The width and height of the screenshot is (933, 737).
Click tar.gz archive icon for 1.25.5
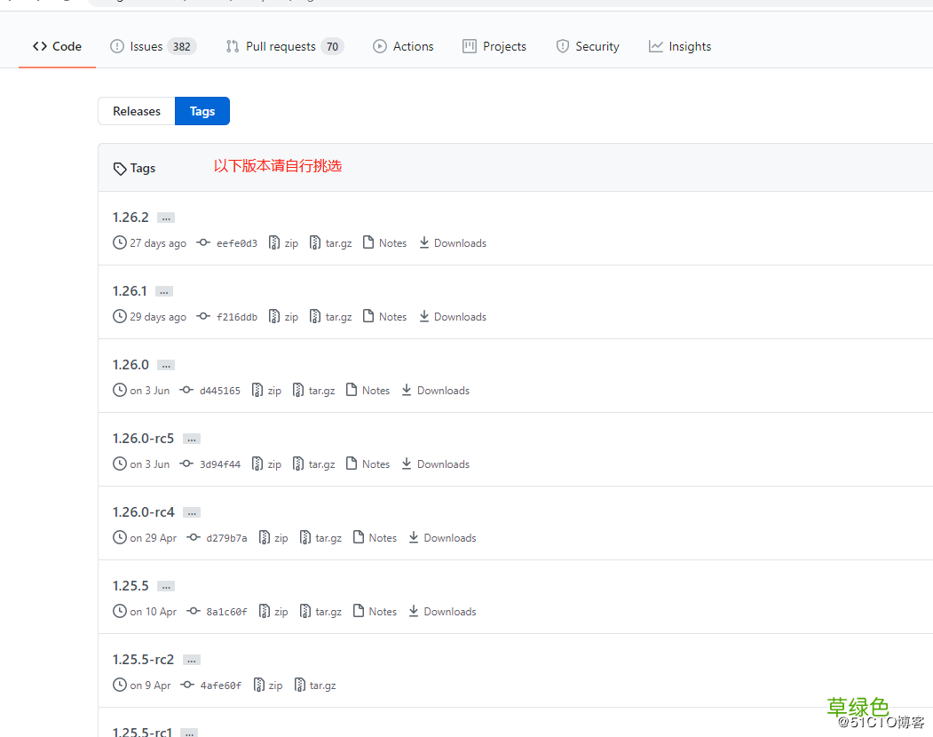click(304, 612)
